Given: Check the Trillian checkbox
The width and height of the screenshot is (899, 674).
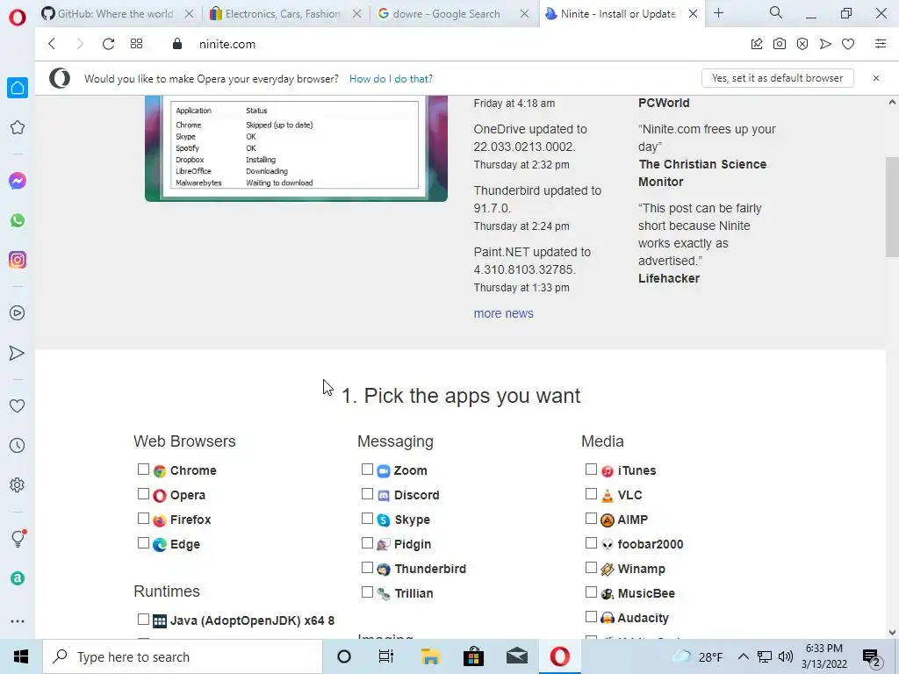Looking at the screenshot, I should (368, 592).
